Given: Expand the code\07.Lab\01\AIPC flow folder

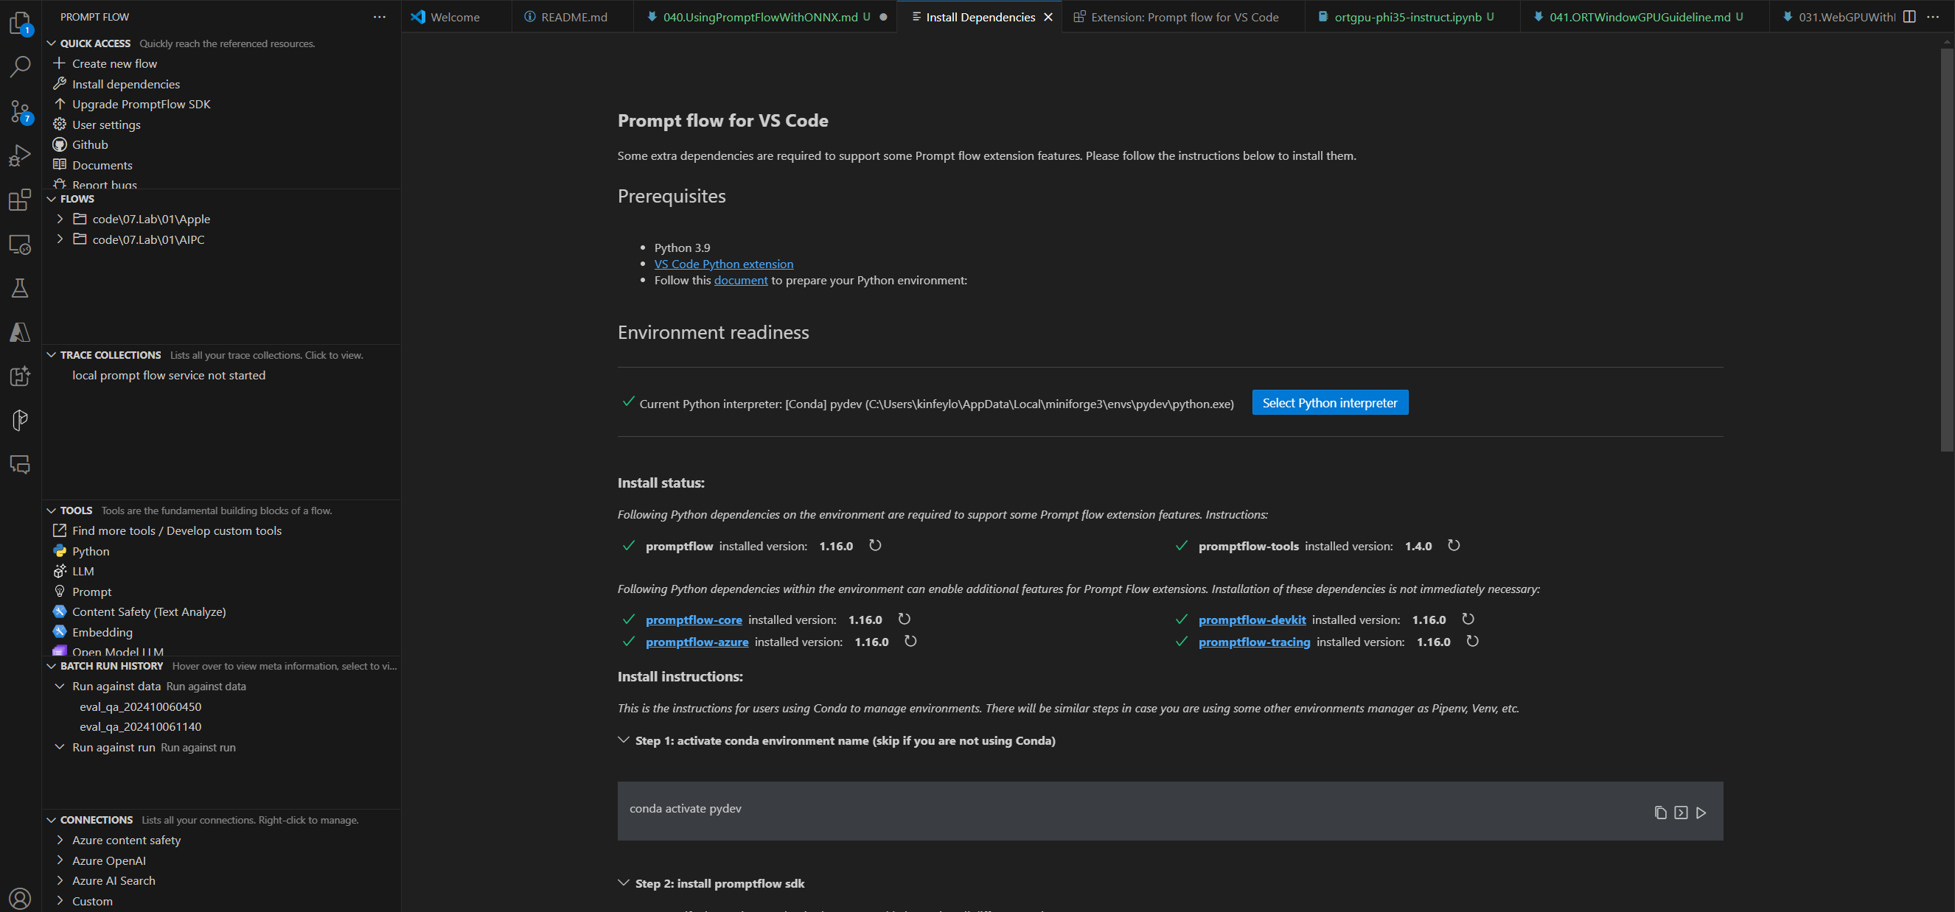Looking at the screenshot, I should [x=60, y=239].
